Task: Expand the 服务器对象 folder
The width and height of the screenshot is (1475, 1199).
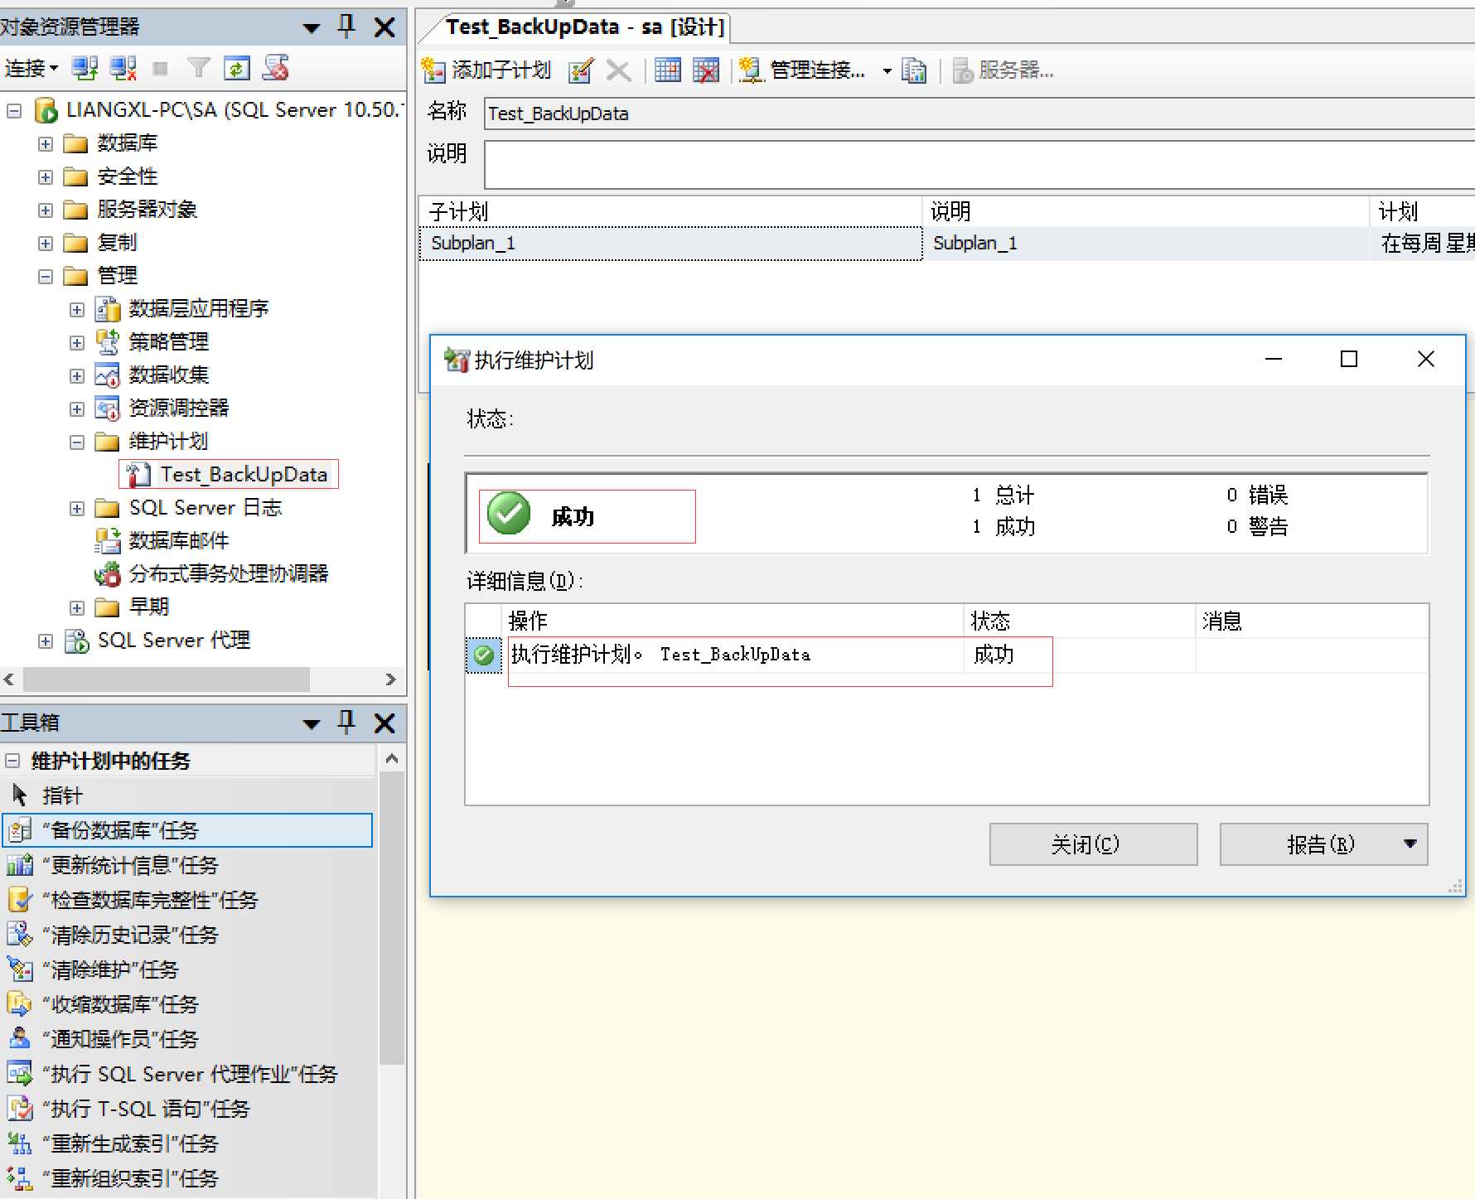Action: point(46,210)
